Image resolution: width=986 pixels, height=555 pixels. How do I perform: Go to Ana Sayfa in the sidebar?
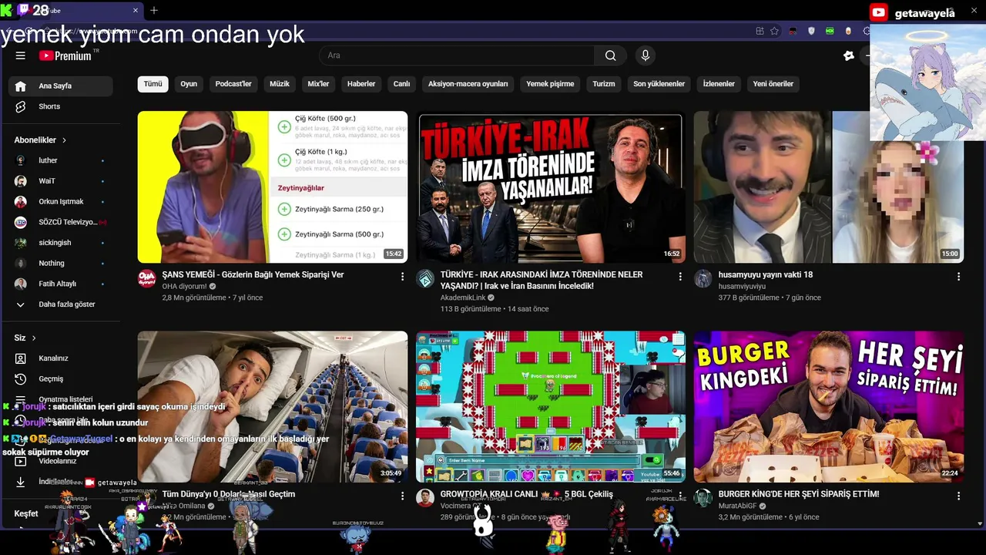[60, 86]
